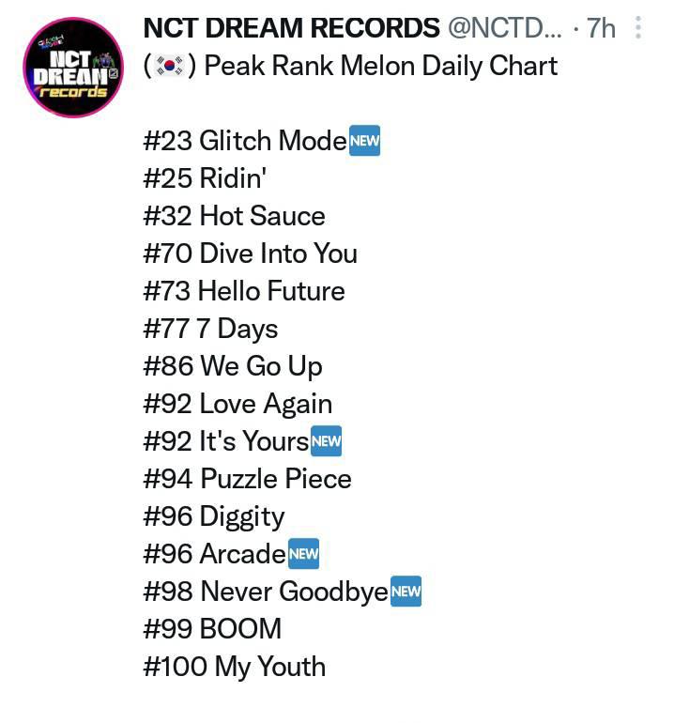Click the #73 Hello Future entry
This screenshot has height=723, width=674.
point(244,291)
